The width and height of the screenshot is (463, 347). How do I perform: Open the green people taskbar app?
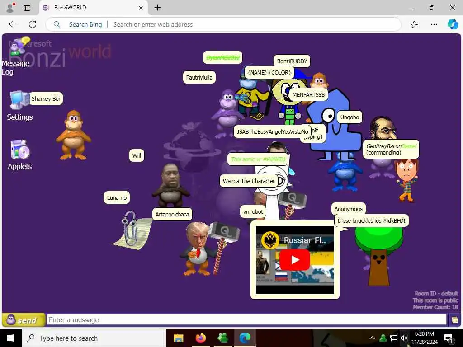[222, 338]
